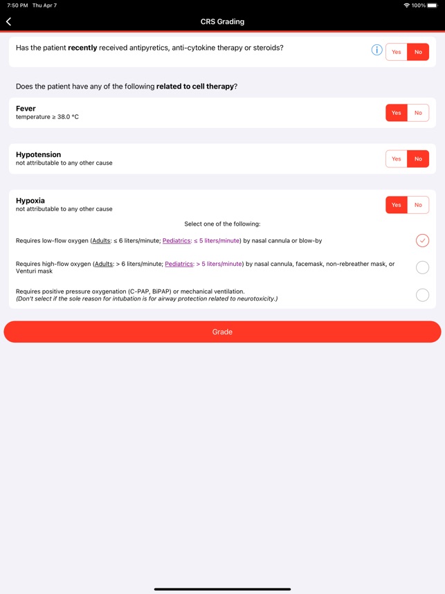445x594 pixels.
Task: Set Hypoxia to Yes
Action: tap(396, 205)
